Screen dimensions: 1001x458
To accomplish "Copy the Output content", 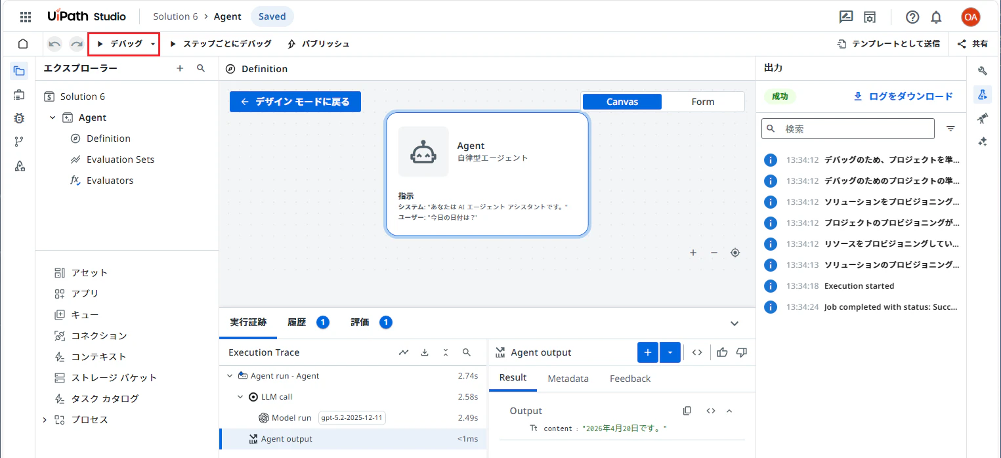I will (x=687, y=411).
